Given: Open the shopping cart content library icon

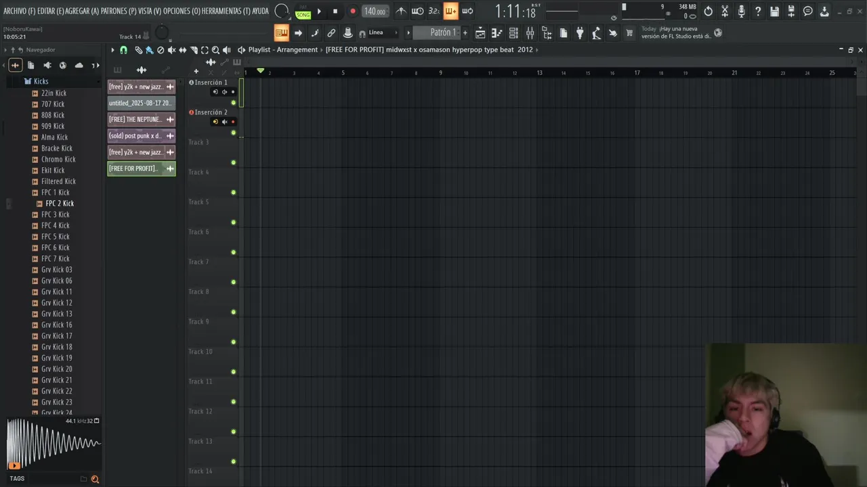Looking at the screenshot, I should coord(629,33).
